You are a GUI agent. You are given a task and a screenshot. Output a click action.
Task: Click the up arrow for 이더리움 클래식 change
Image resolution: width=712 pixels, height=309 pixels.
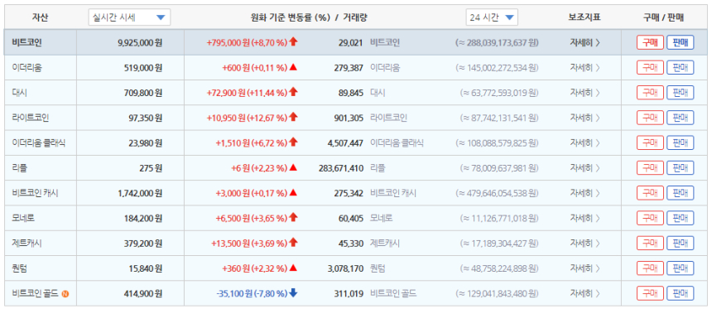pyautogui.click(x=293, y=142)
